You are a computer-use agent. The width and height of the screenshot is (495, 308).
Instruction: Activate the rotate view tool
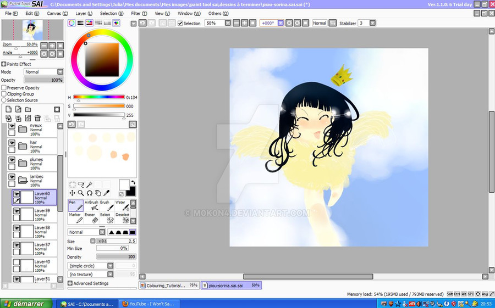tap(89, 193)
